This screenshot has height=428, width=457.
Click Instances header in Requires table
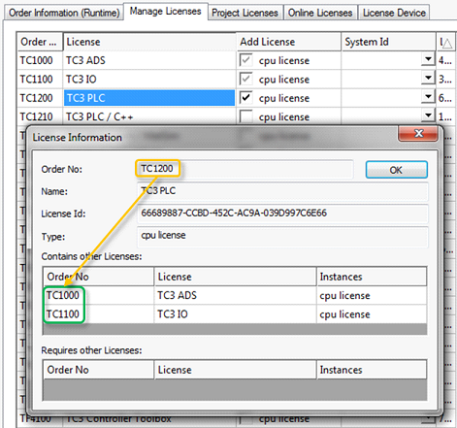point(372,370)
